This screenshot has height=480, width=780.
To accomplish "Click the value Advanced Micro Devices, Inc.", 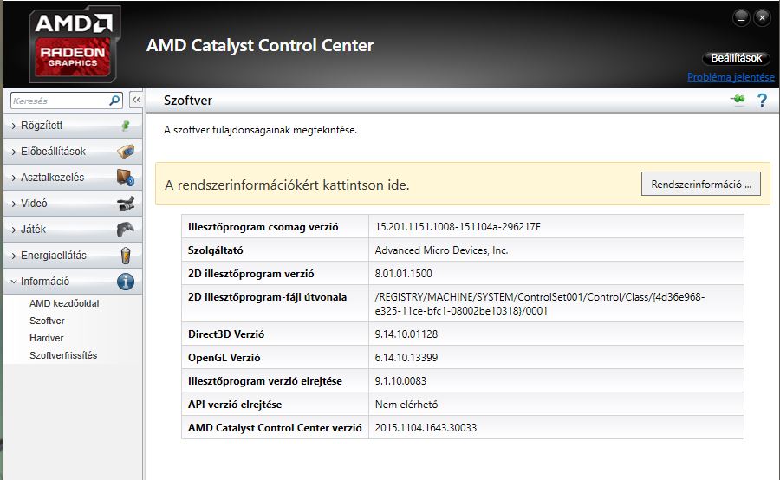I will point(441,250).
